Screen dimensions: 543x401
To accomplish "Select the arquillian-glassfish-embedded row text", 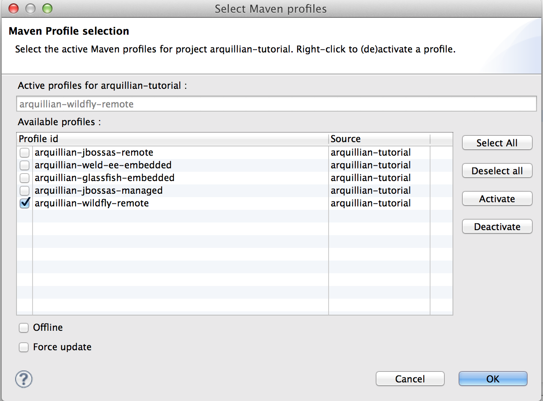I will [x=104, y=178].
